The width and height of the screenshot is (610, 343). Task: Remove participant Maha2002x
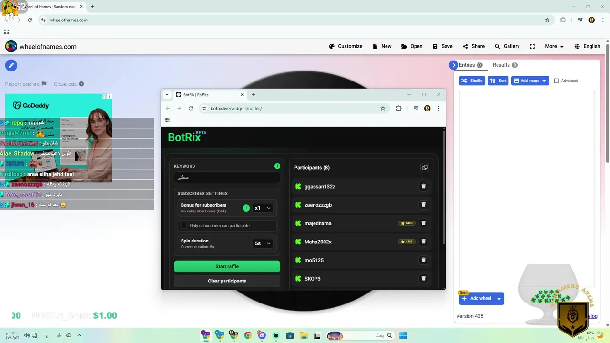click(x=423, y=242)
